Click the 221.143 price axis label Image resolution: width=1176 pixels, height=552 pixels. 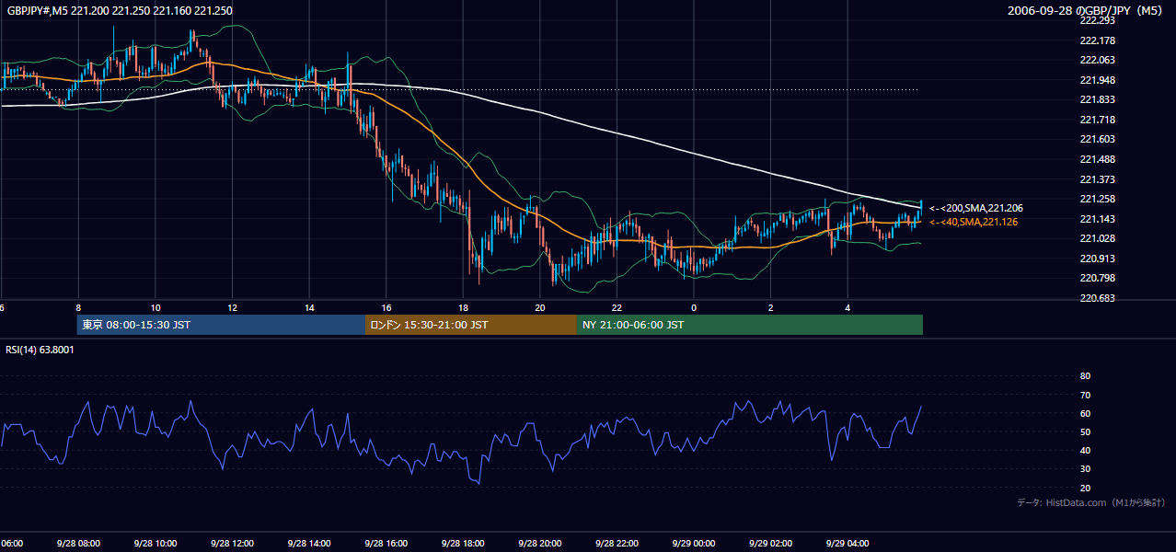(1097, 219)
